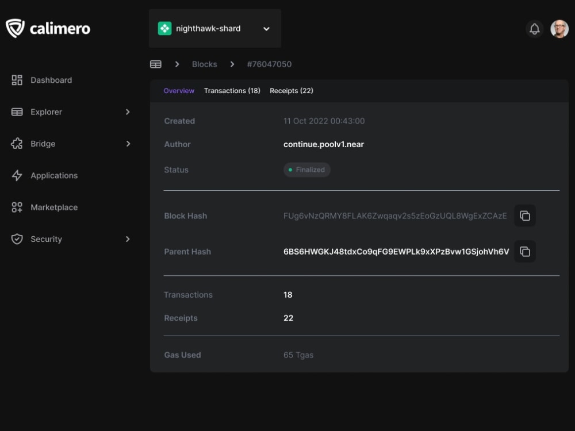Switch to the Receipts (22) tab
The image size is (575, 431).
point(292,91)
